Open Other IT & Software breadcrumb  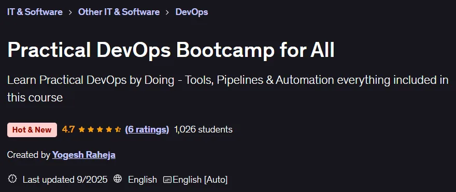coord(119,12)
